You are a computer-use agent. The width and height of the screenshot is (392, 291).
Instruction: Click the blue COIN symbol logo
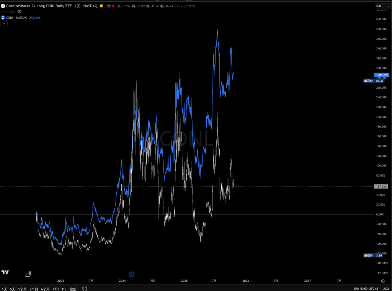tap(3, 18)
